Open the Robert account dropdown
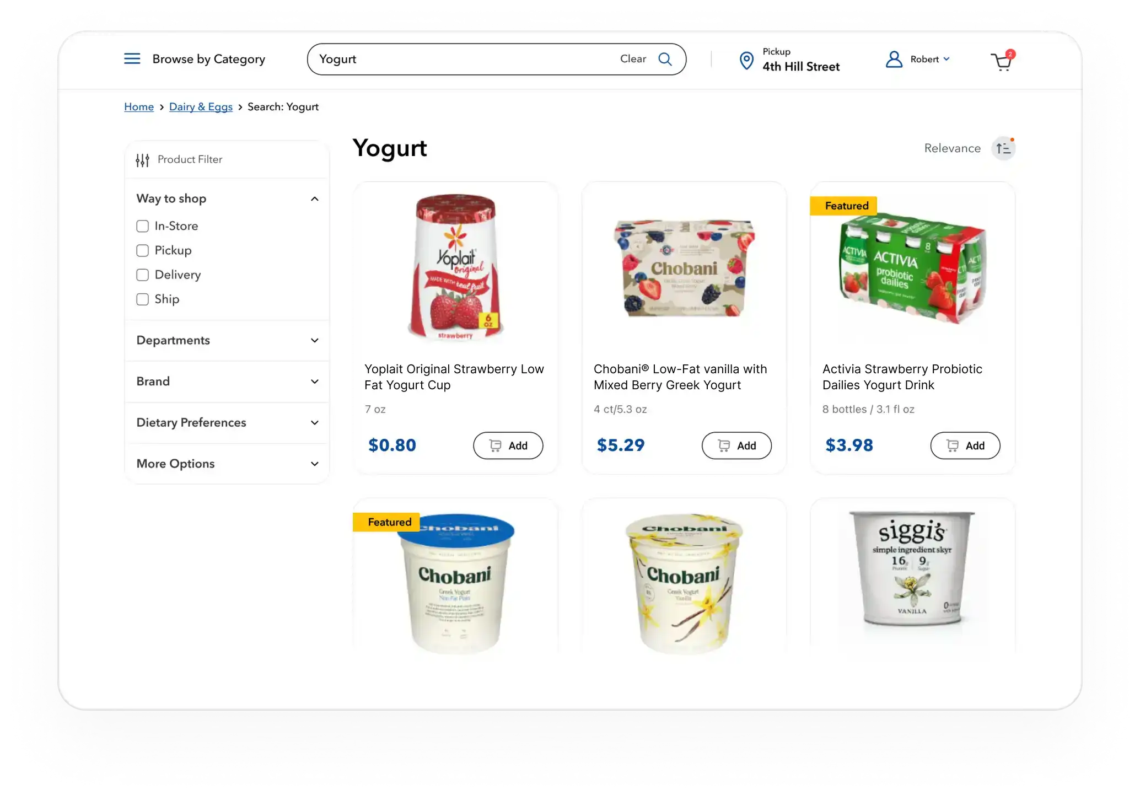This screenshot has width=1140, height=795. point(931,59)
